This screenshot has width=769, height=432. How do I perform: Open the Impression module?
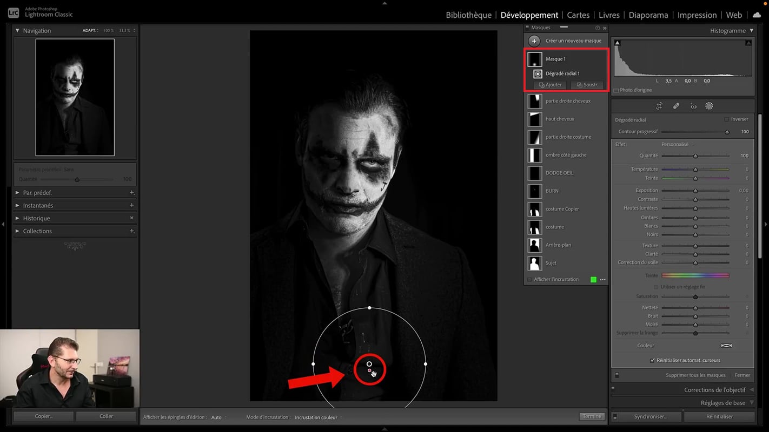[x=697, y=15]
